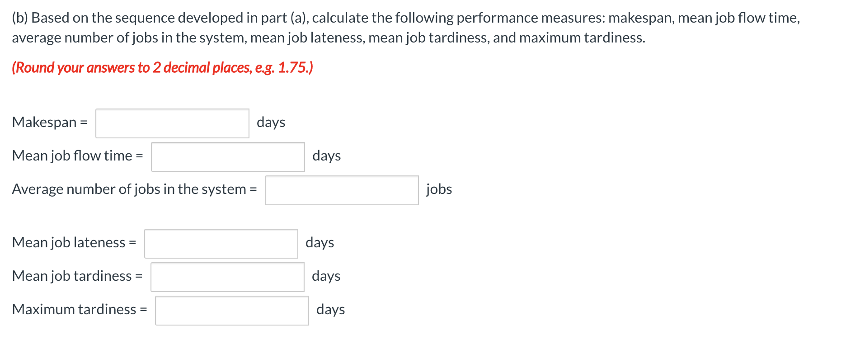Click "days" unit beside the Maximum tardiness field
The height and width of the screenshot is (340, 846).
(x=330, y=310)
